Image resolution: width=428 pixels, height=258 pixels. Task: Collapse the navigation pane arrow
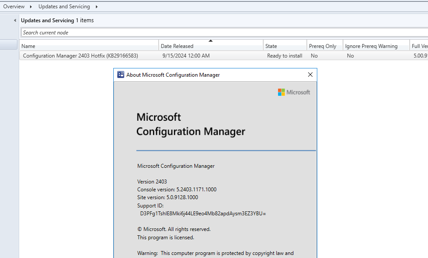pos(15,20)
